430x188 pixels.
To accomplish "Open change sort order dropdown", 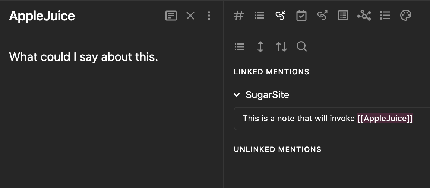I will [281, 47].
